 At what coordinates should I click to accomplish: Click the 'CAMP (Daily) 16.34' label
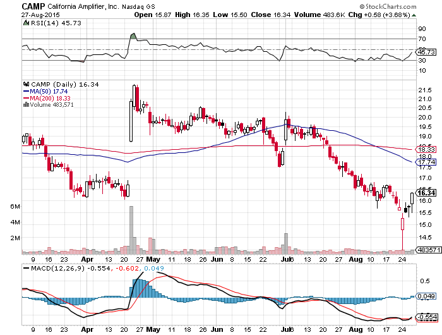(x=65, y=84)
